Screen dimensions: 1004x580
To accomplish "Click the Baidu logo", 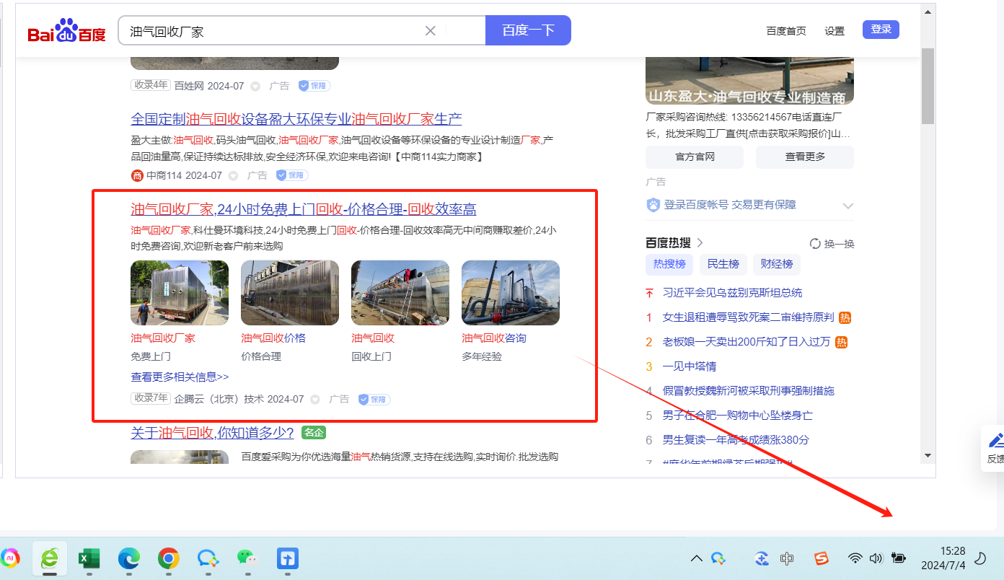I will coord(67,32).
